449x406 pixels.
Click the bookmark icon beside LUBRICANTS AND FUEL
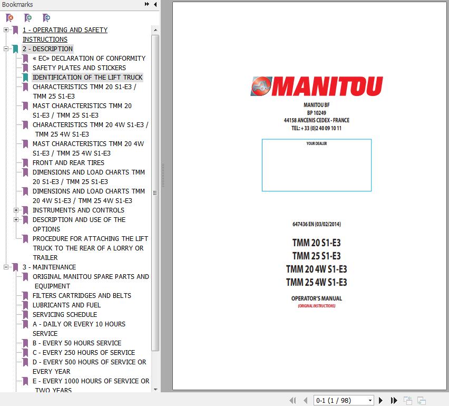tap(25, 305)
